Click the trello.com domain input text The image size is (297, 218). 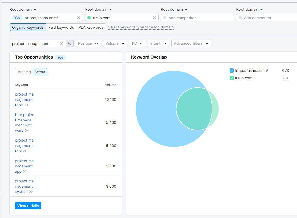pos(102,18)
